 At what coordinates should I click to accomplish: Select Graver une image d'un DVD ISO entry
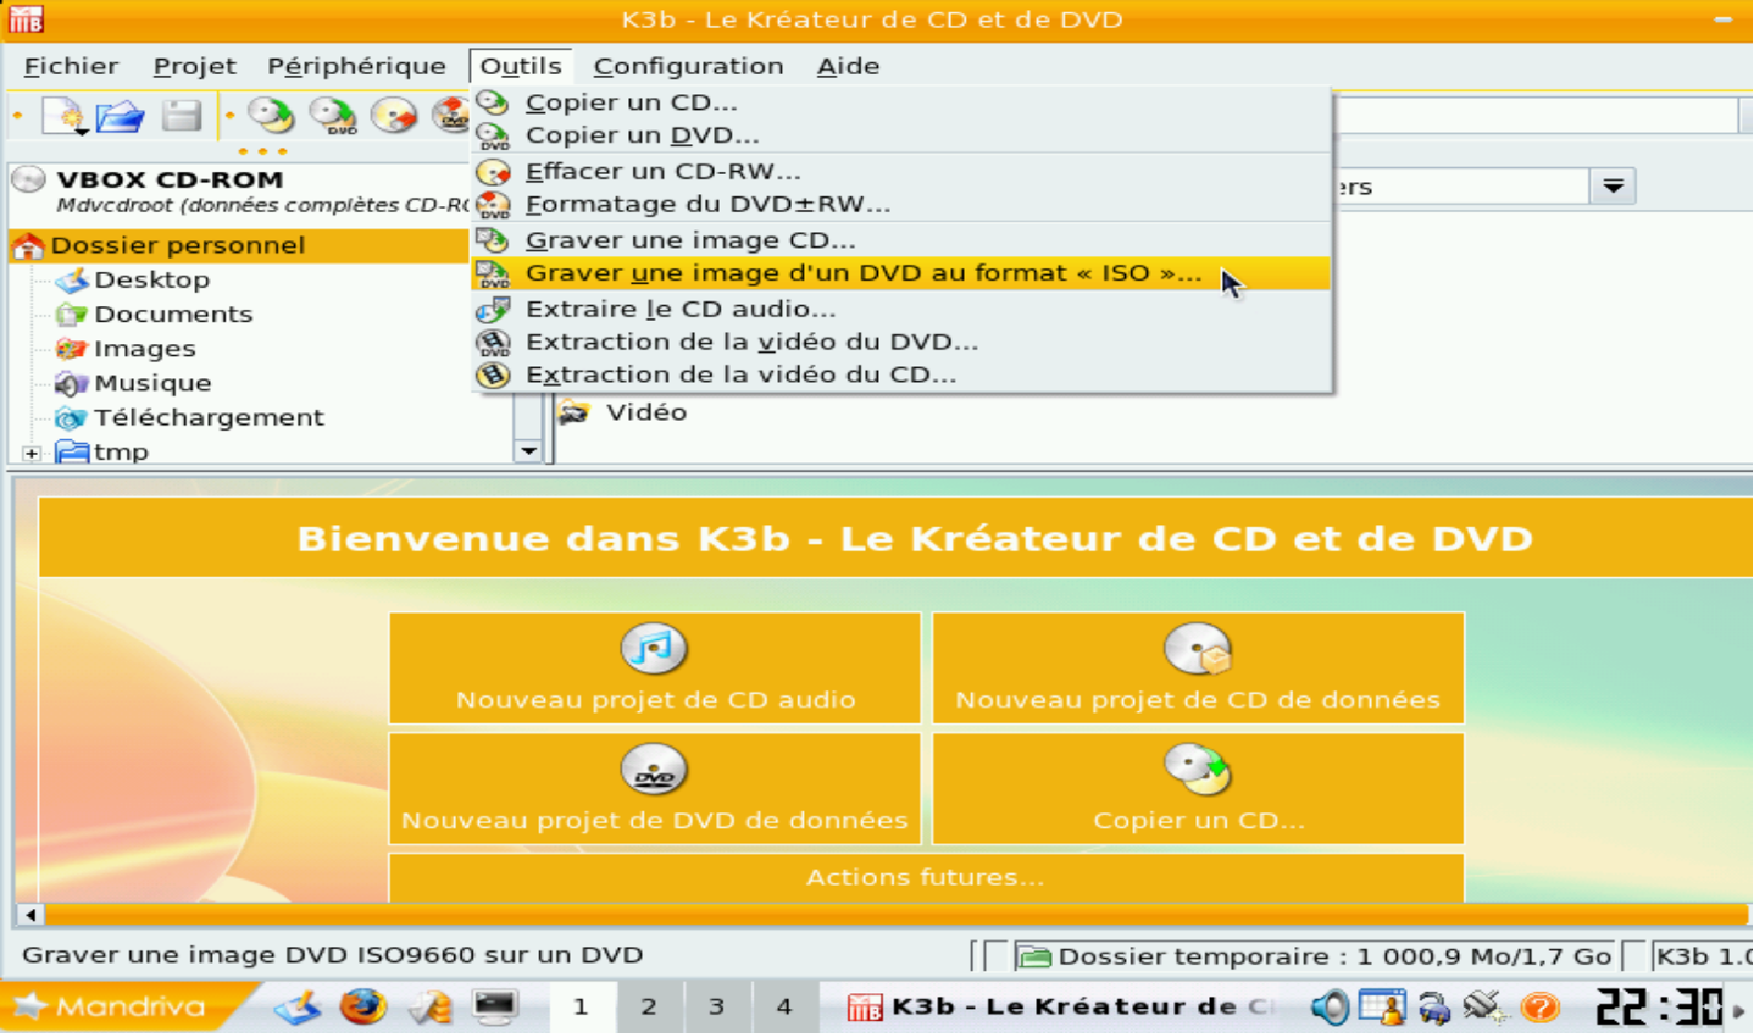pyautogui.click(x=901, y=273)
